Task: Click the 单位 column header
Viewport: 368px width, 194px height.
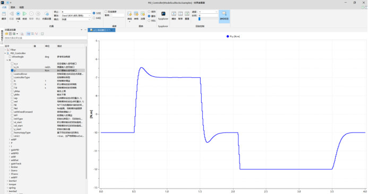Action: (x=47, y=46)
